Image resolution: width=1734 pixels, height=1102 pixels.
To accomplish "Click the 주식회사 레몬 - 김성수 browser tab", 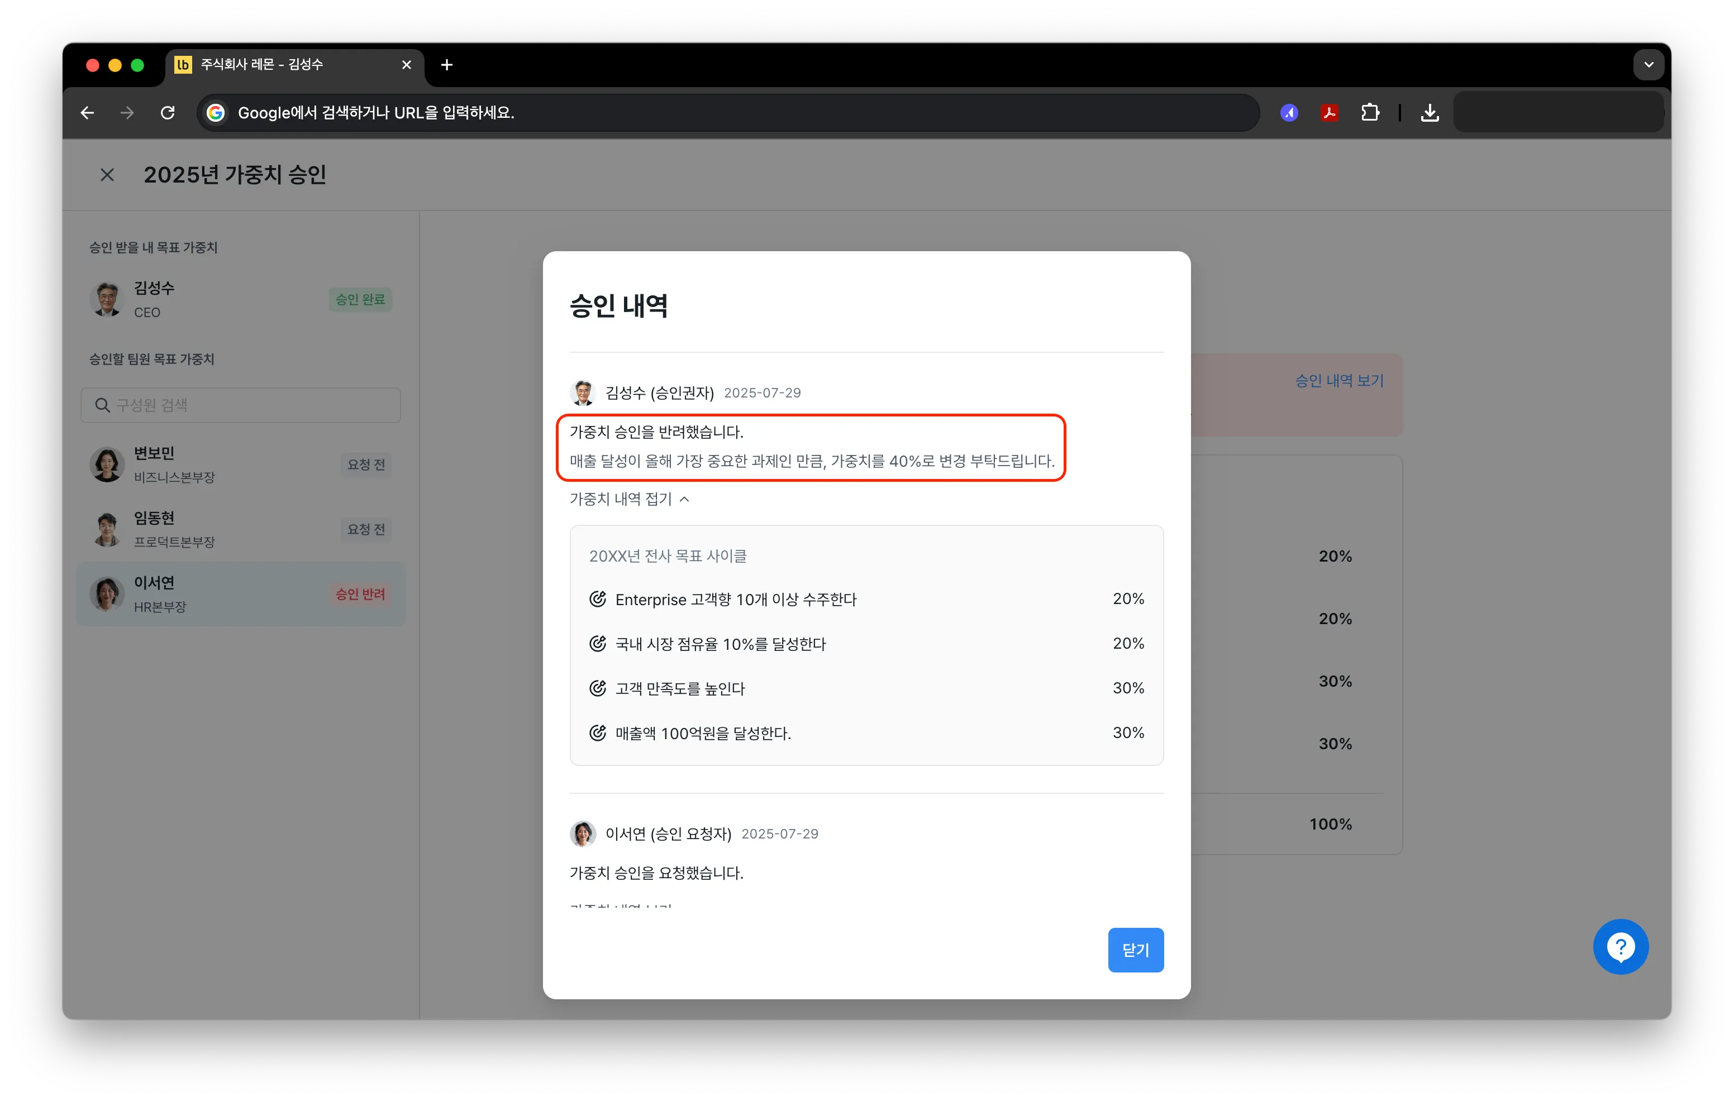I will 296,65.
